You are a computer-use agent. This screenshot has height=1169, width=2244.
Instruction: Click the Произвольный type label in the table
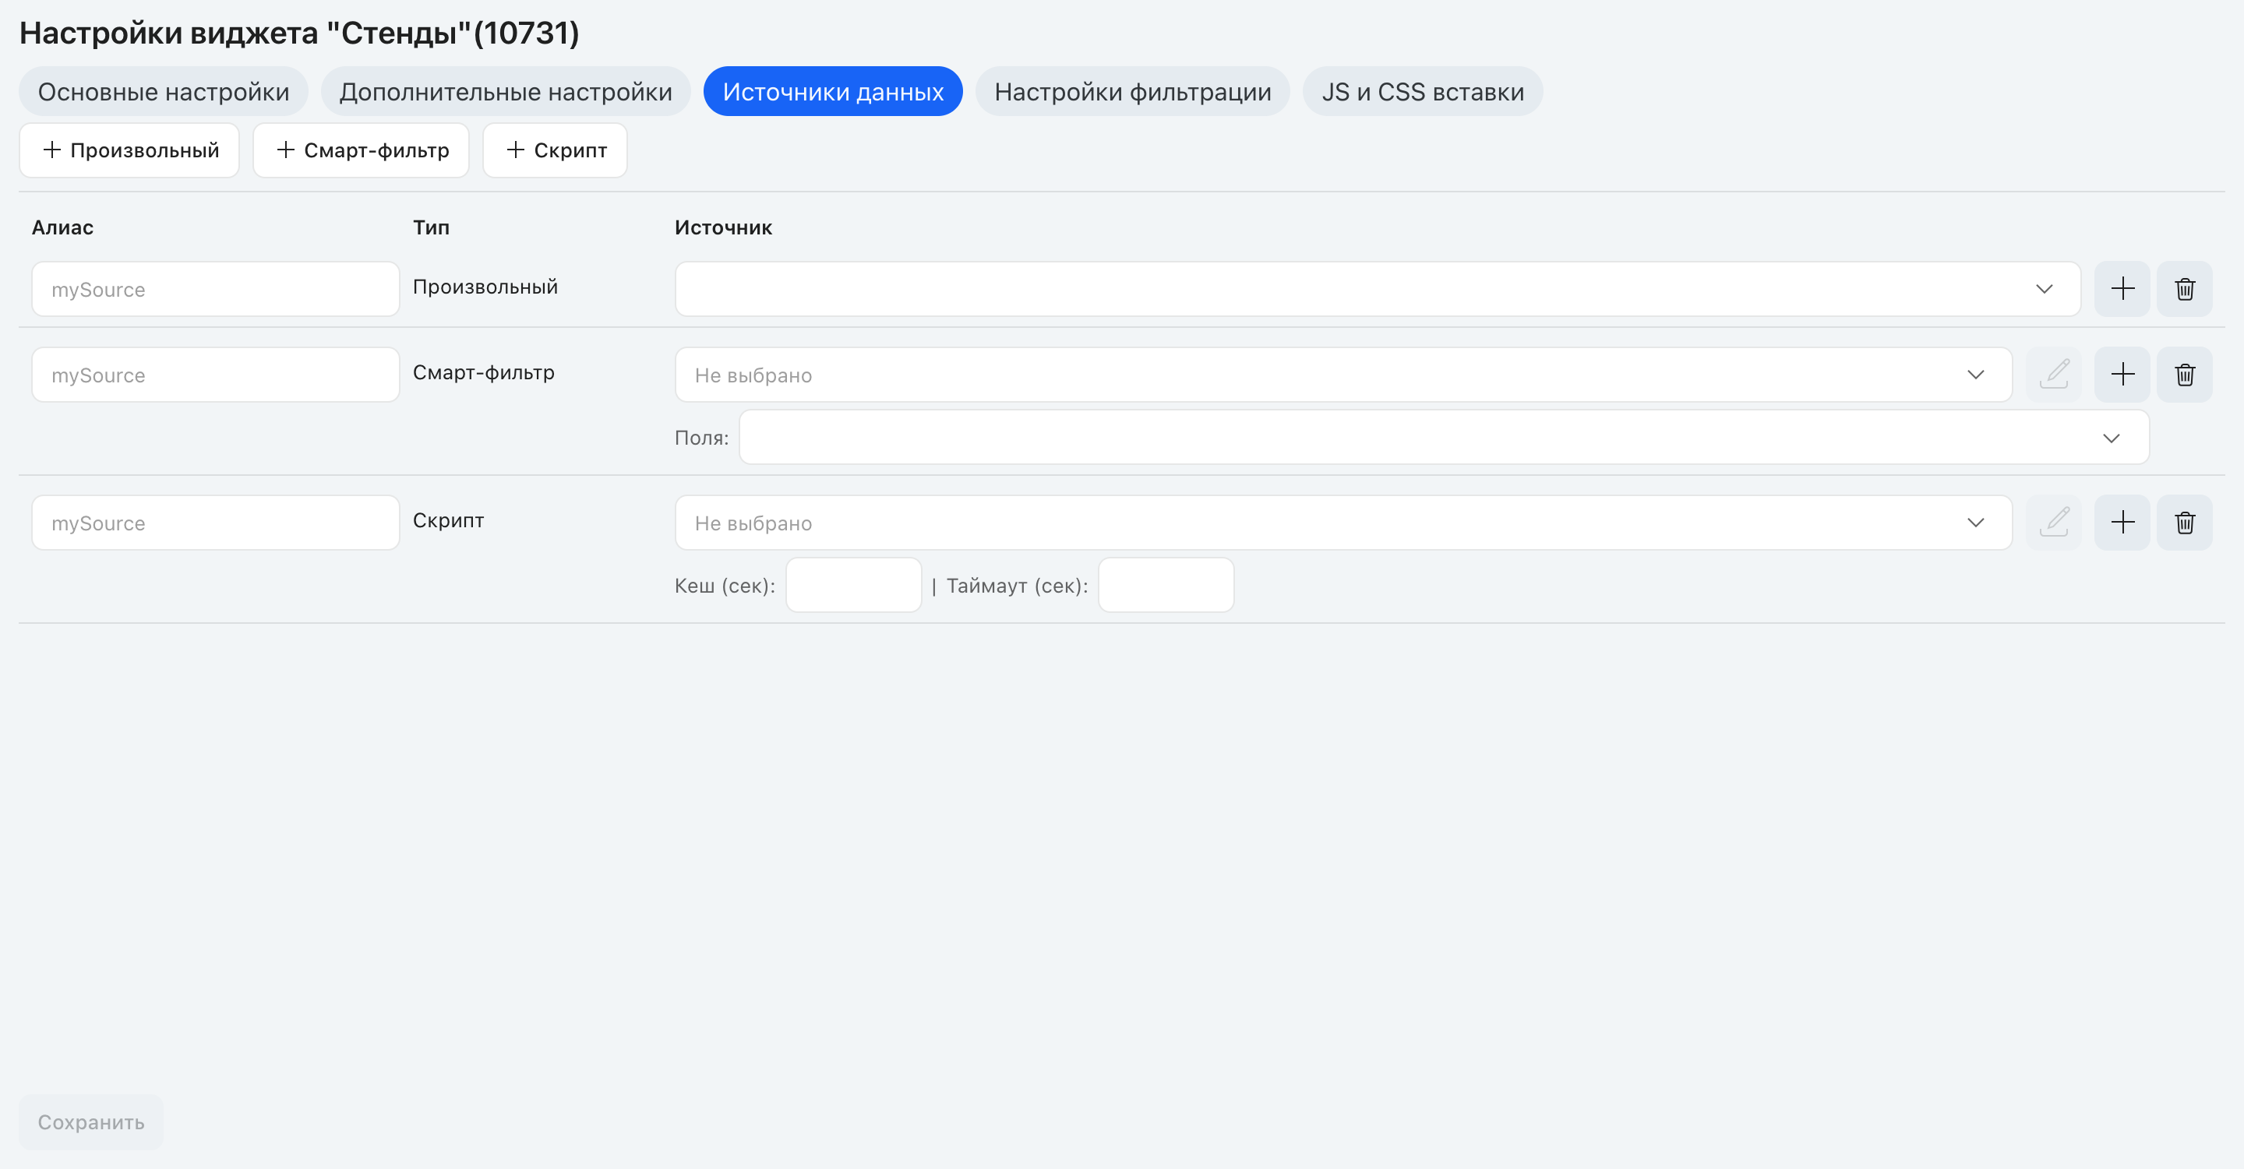click(485, 287)
